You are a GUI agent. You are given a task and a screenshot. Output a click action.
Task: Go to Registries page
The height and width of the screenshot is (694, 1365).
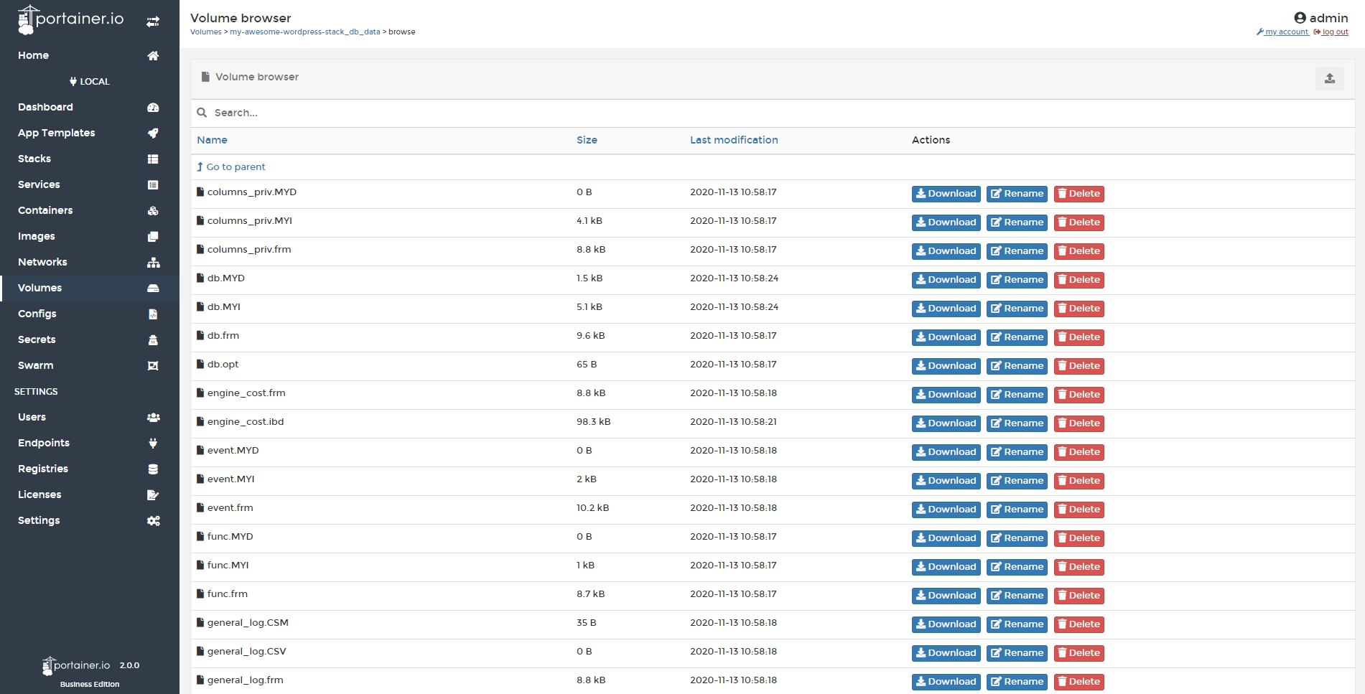[x=43, y=469]
